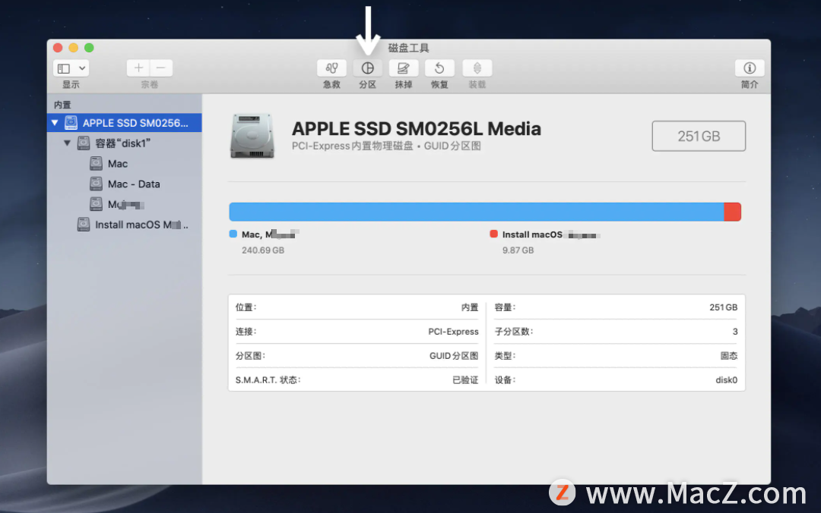Click the 子分区数 value 3
The image size is (821, 513).
pyautogui.click(x=735, y=332)
